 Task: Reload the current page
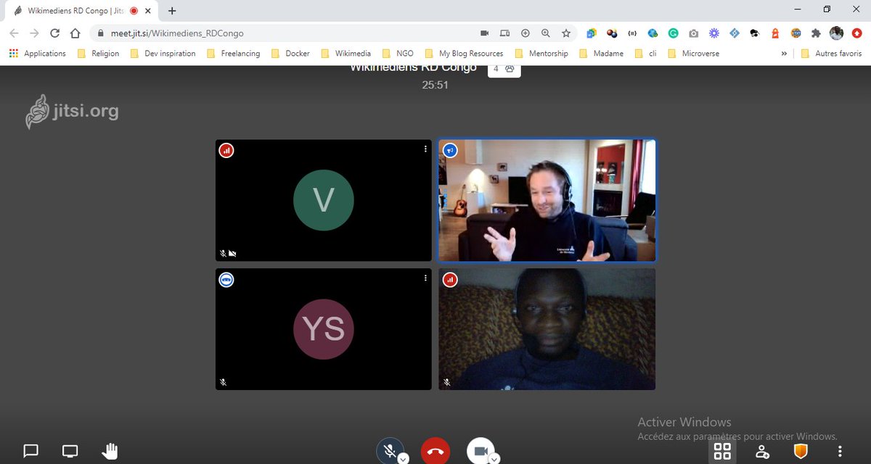[54, 33]
